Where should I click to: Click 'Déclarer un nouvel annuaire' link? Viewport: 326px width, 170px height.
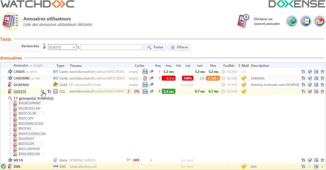267,21
